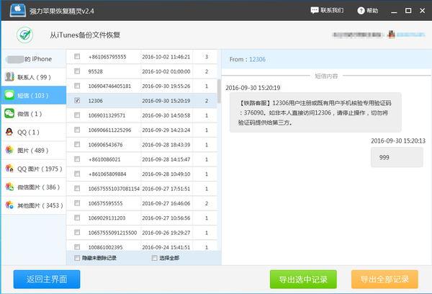This screenshot has height=294, width=432.
Task: Select row dated 2016-09-28 18:43:39
Action: (142, 145)
